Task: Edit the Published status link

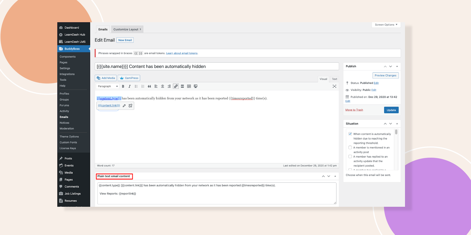Action: pos(376,83)
